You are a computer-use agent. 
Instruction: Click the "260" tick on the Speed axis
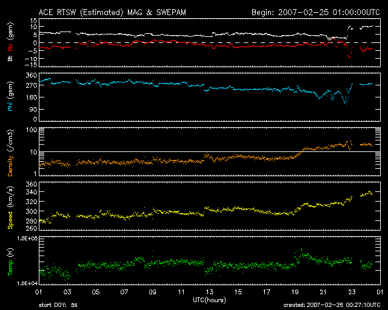click(x=32, y=228)
